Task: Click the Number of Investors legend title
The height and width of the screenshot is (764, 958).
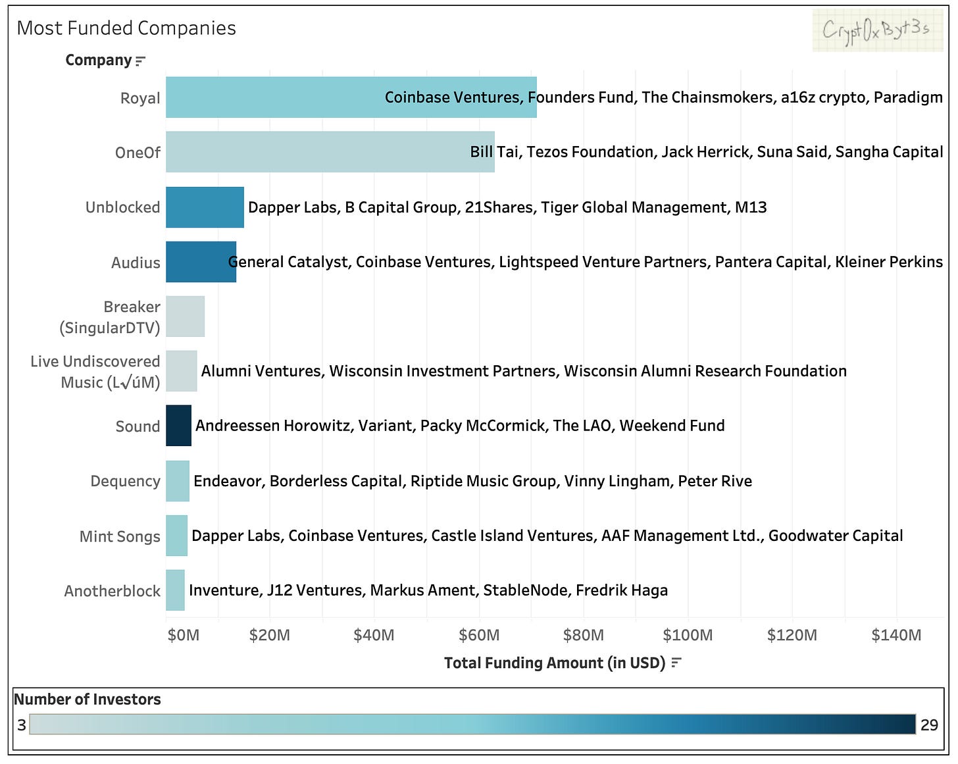Action: pyautogui.click(x=88, y=700)
